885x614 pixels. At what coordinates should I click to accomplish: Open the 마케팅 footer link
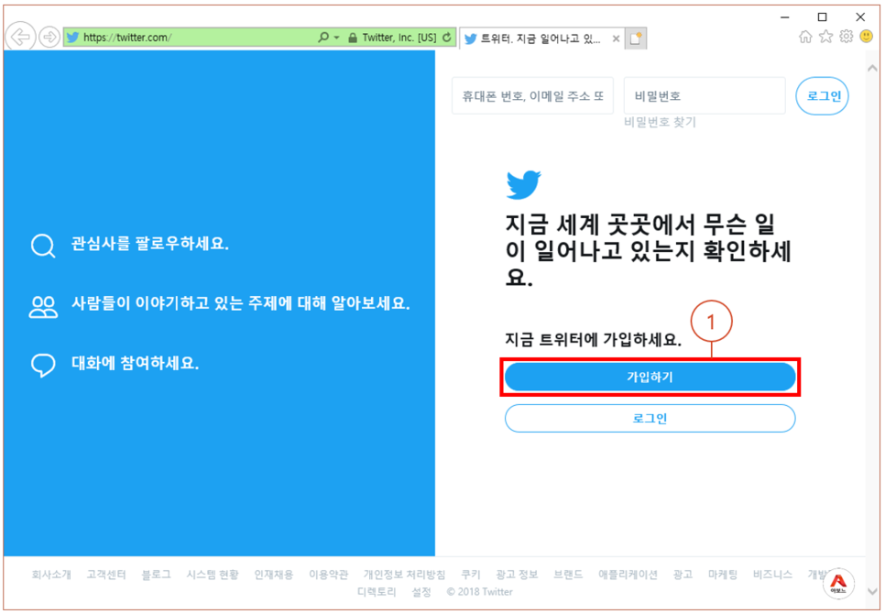(x=723, y=575)
